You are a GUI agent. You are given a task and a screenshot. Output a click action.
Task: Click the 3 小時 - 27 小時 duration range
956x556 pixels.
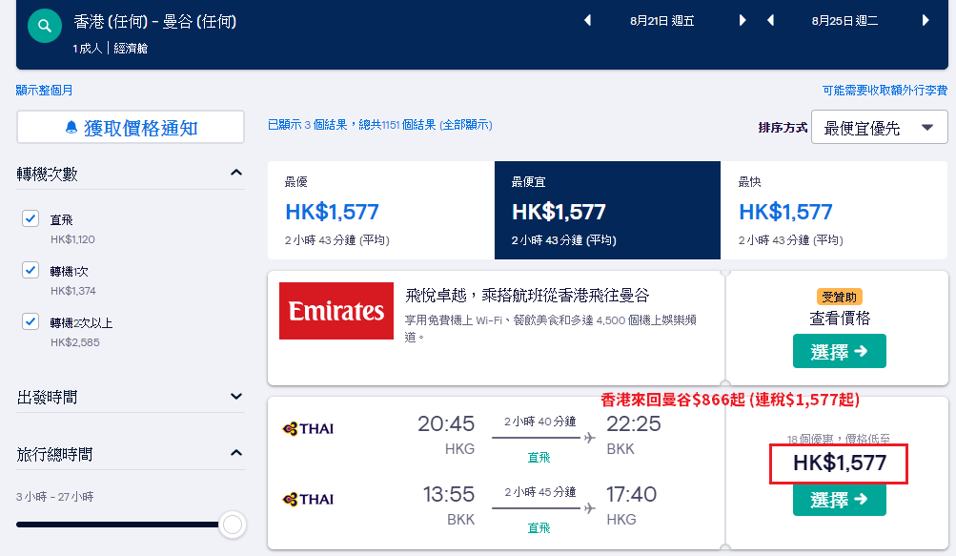[x=55, y=497]
